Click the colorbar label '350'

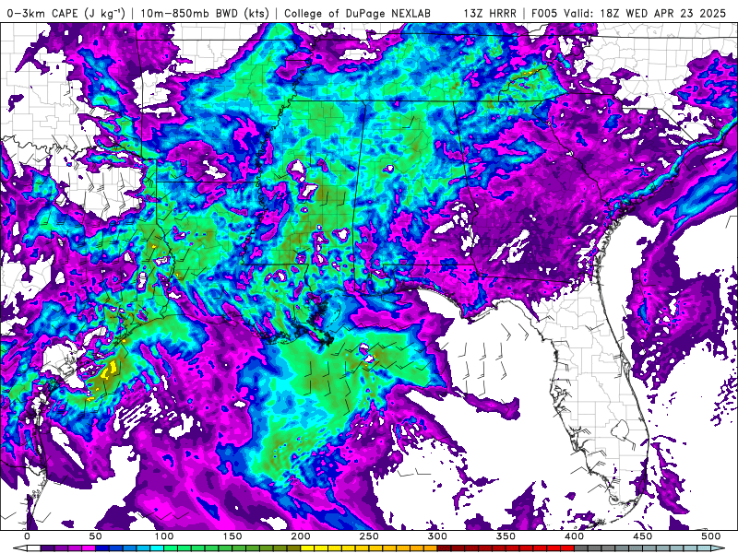click(x=506, y=536)
